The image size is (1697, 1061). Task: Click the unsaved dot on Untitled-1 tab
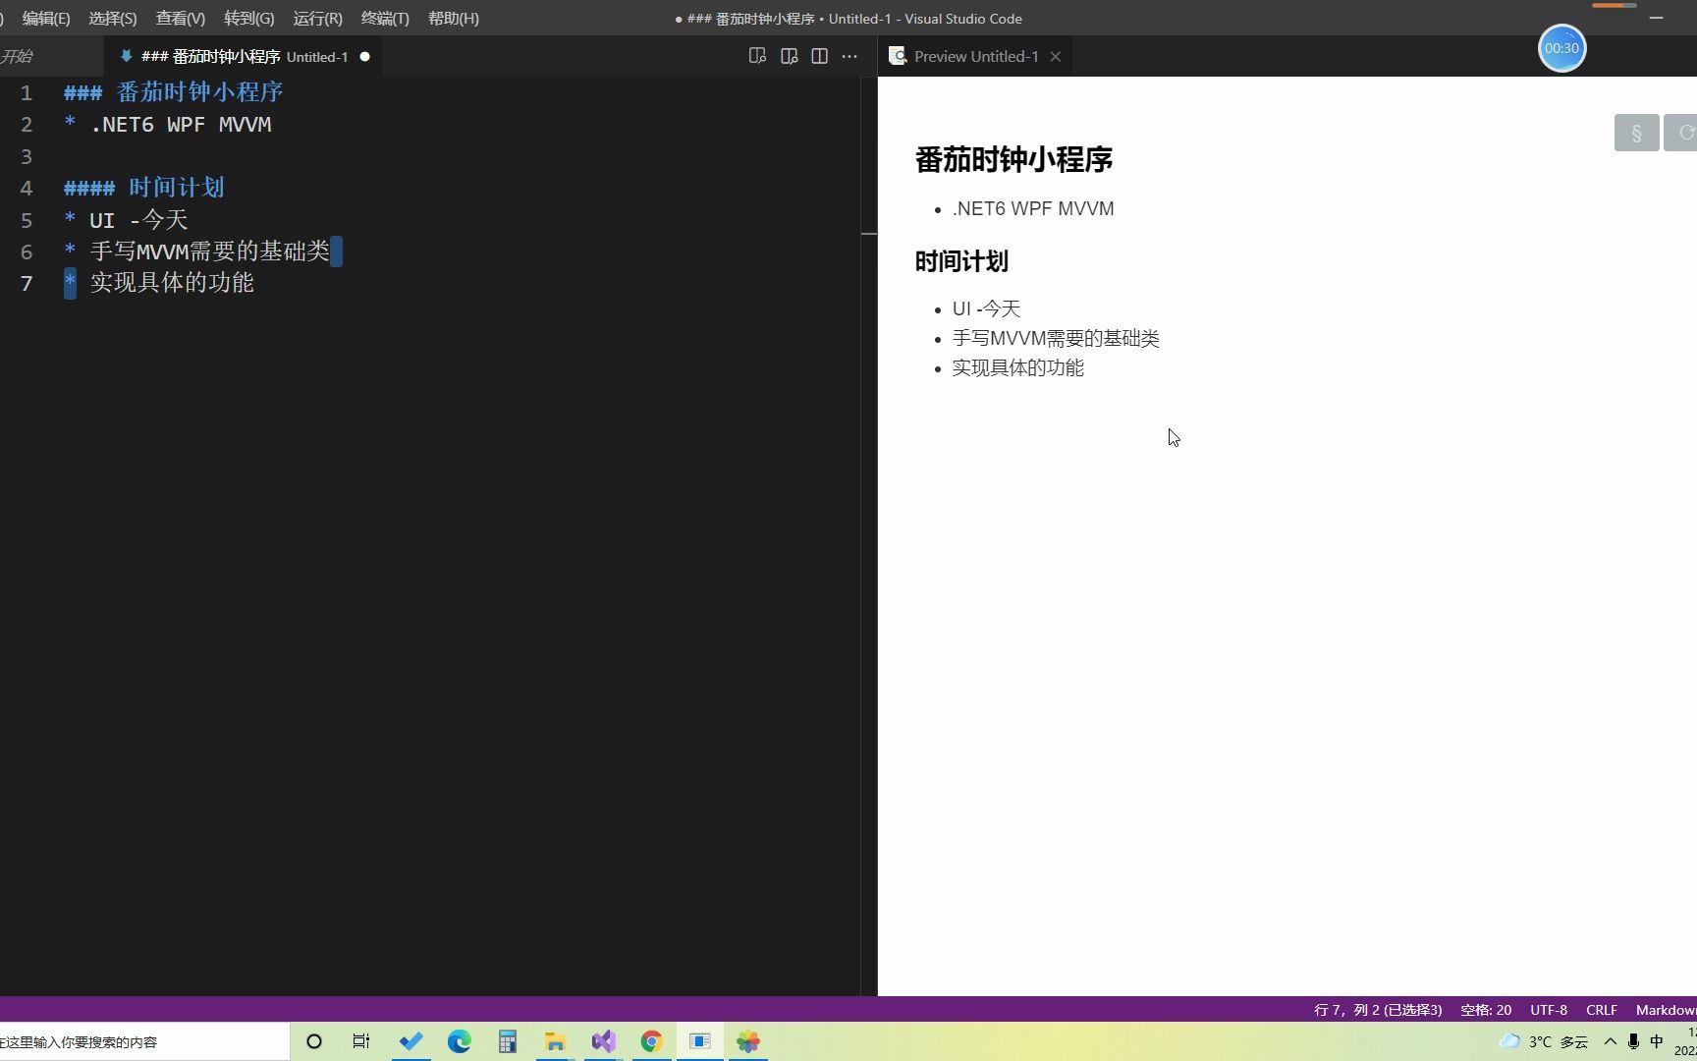[x=364, y=57]
